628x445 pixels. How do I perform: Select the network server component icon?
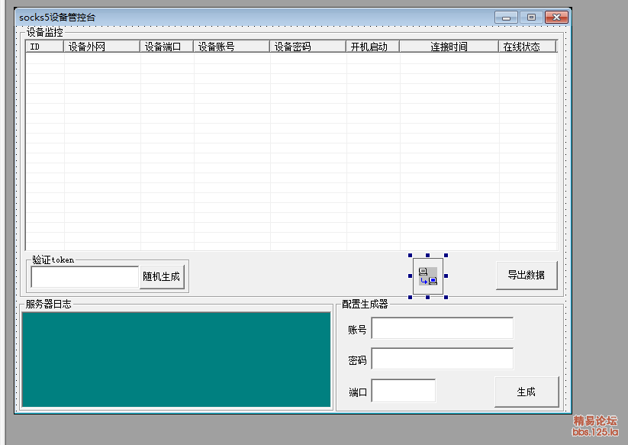428,276
